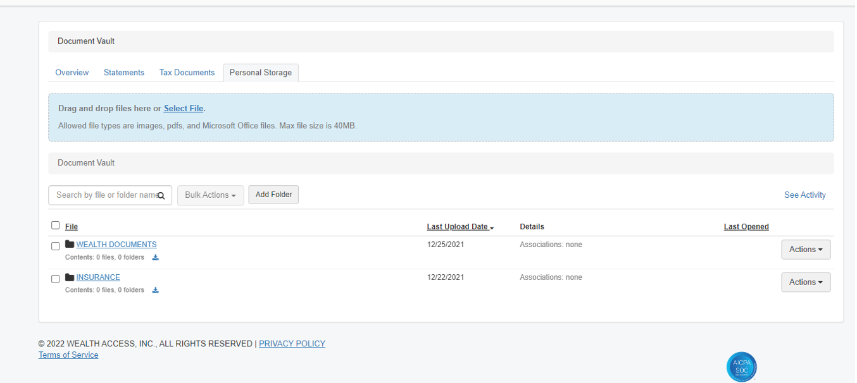Open the WEALTH DOCUMENTS folder link
The width and height of the screenshot is (857, 383).
pos(116,245)
